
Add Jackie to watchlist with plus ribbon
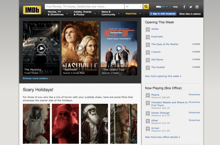[148, 29]
